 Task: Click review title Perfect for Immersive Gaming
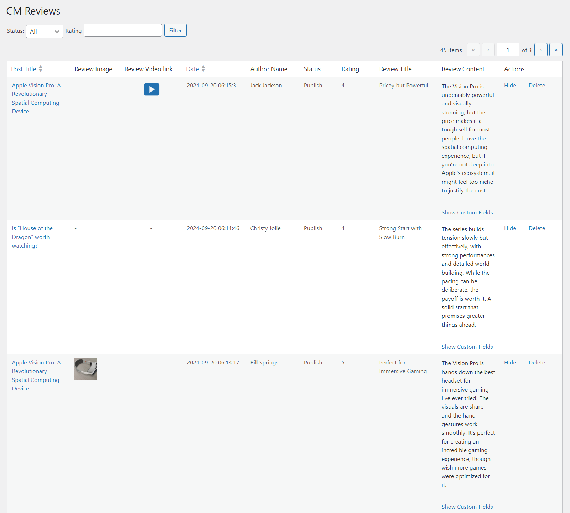point(403,367)
